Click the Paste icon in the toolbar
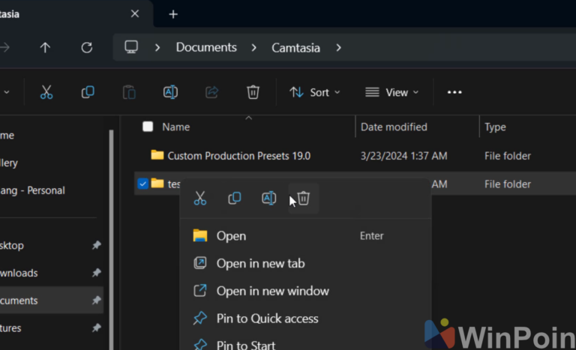Image resolution: width=576 pixels, height=350 pixels. pos(129,92)
